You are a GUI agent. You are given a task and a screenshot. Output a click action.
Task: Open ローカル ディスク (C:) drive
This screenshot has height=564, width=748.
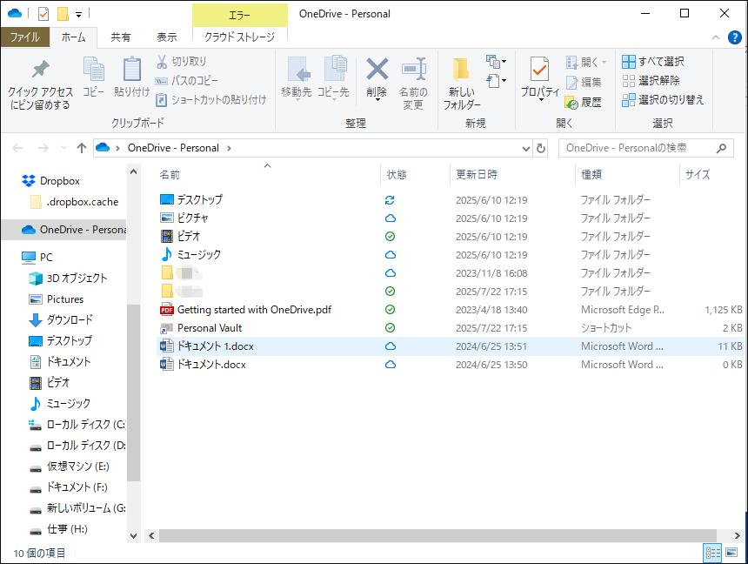[77, 425]
